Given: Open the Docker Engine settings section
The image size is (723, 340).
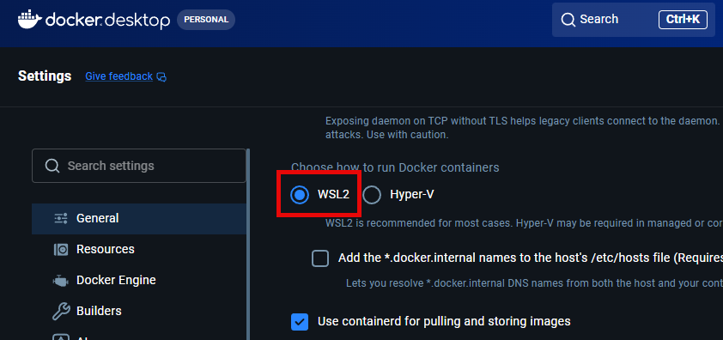Looking at the screenshot, I should click(x=139, y=281).
